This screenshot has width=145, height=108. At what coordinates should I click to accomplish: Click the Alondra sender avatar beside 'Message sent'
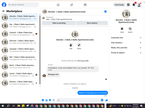coord(44,76)
